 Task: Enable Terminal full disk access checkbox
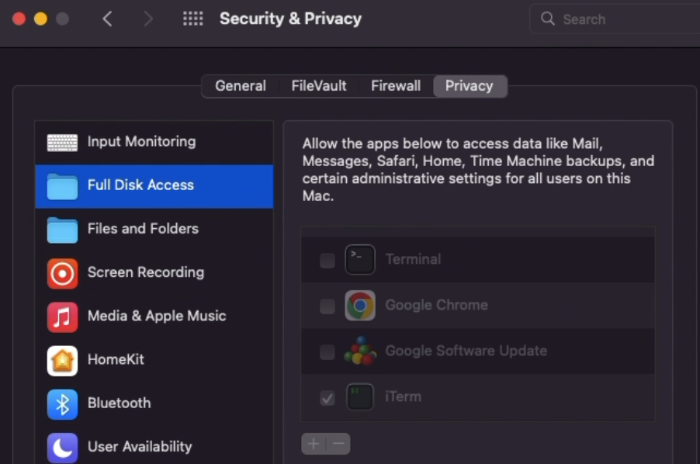[327, 260]
